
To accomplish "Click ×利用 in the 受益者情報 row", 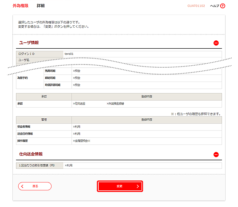I will click(77, 127).
